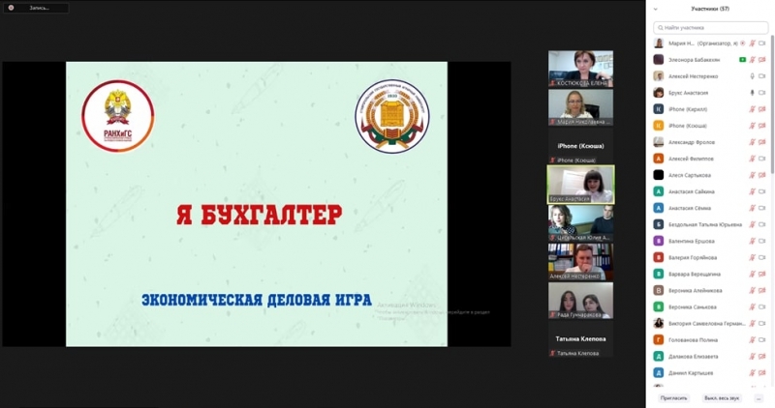775x408 pixels.
Task: Select Татьяна Клепова video tile
Action: click(580, 339)
